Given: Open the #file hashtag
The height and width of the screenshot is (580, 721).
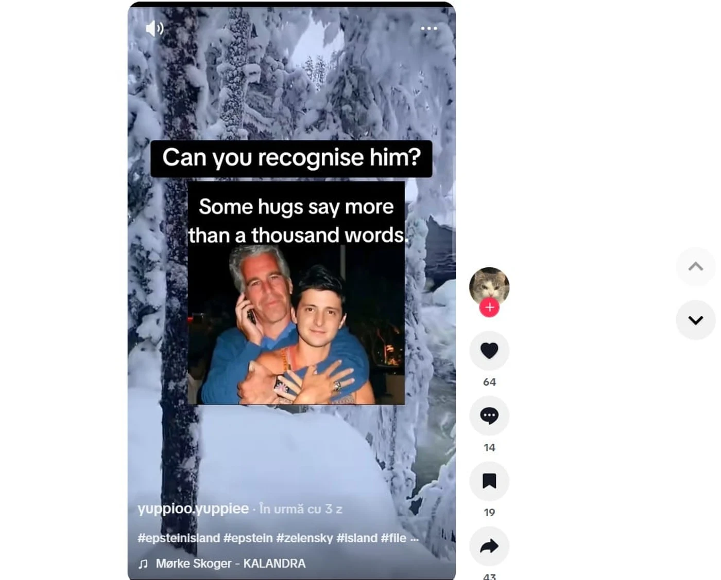Looking at the screenshot, I should coord(393,538).
